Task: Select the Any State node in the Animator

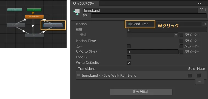Action: [x=15, y=10]
